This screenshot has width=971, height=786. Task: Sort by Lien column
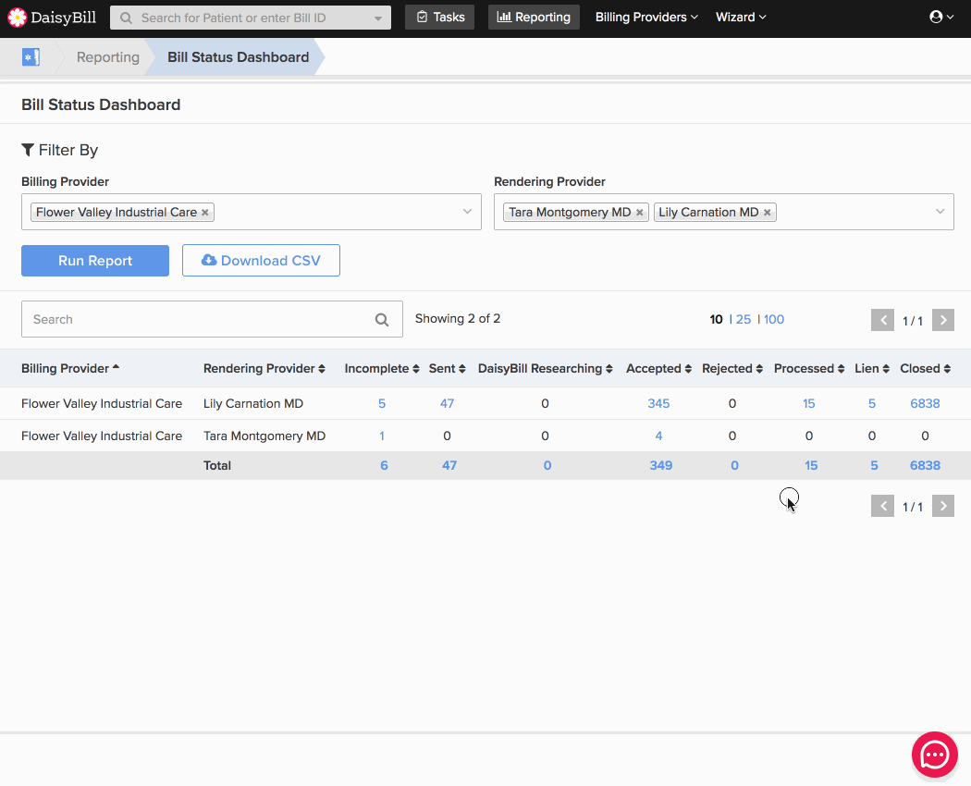(x=872, y=369)
